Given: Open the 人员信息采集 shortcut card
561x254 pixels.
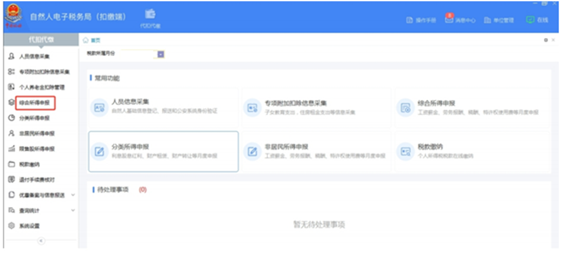Looking at the screenshot, I should tap(163, 108).
